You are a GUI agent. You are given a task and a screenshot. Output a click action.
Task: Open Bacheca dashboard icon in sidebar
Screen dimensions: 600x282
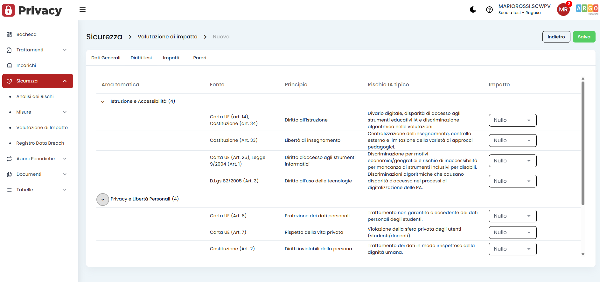point(9,35)
